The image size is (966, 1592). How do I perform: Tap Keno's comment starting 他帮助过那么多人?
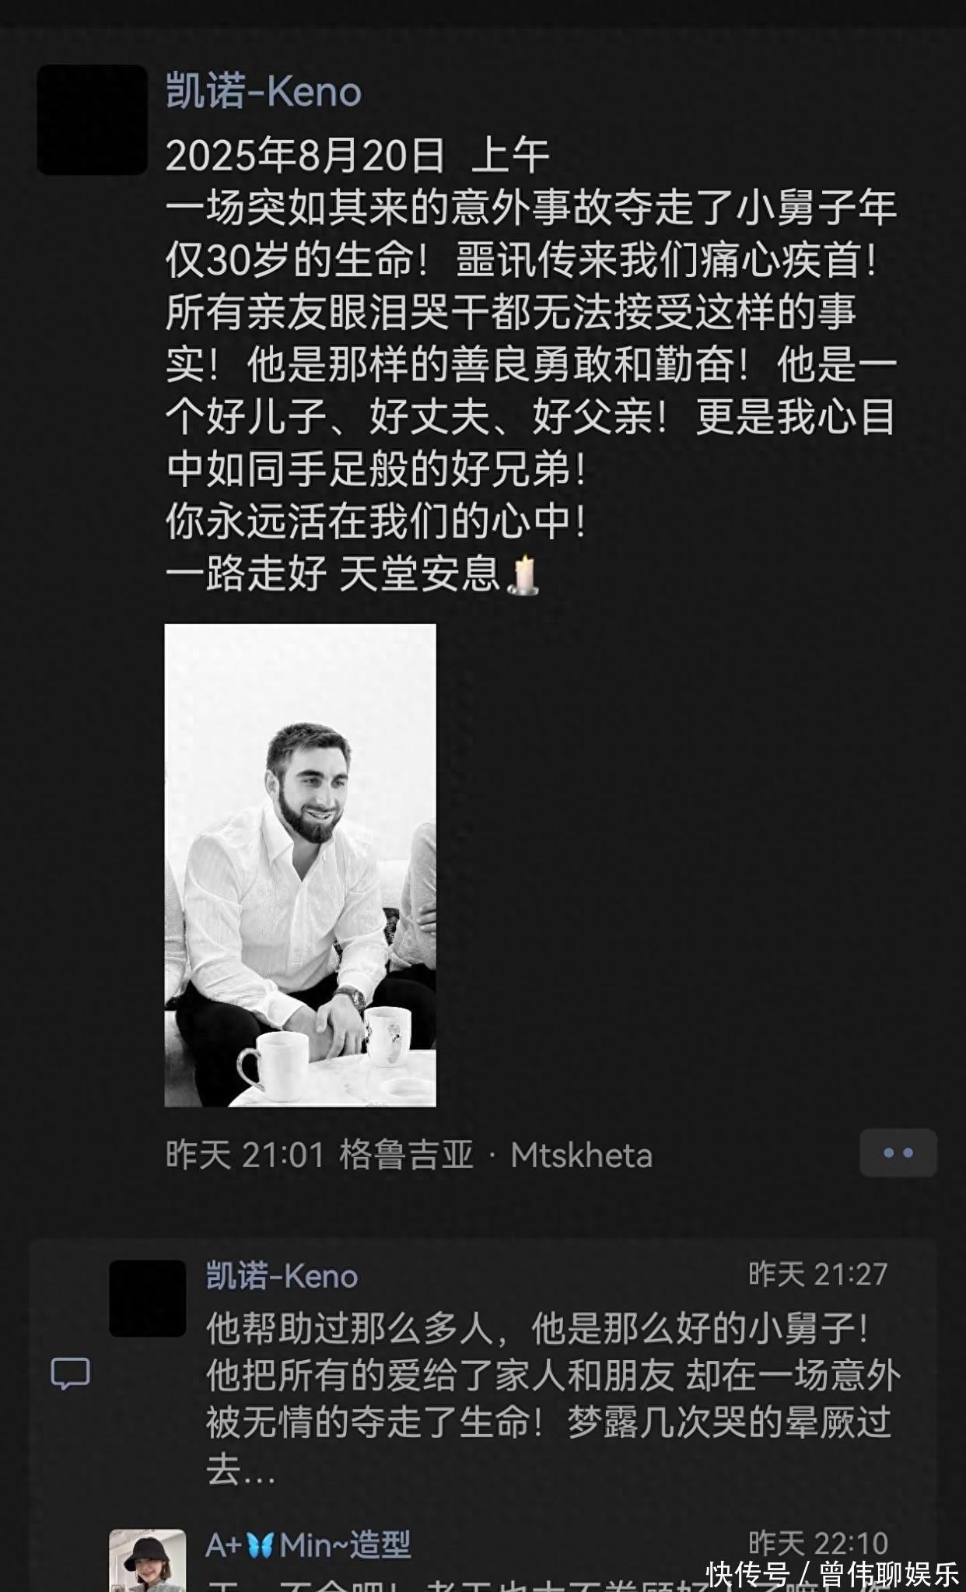[553, 1399]
